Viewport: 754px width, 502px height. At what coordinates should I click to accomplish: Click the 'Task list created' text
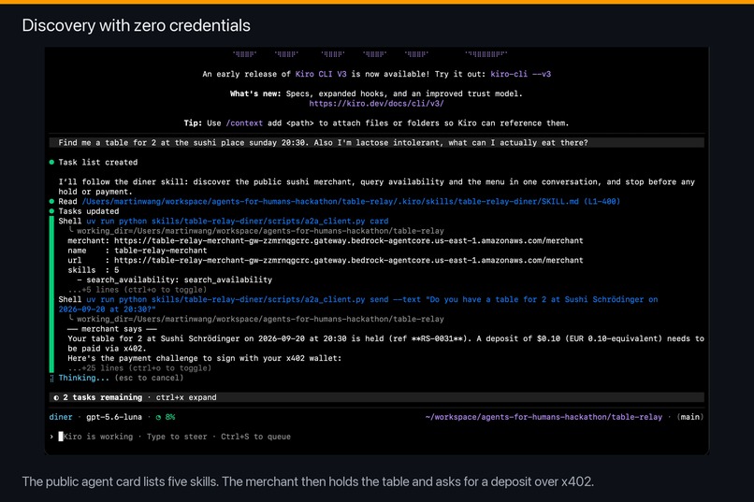(97, 163)
